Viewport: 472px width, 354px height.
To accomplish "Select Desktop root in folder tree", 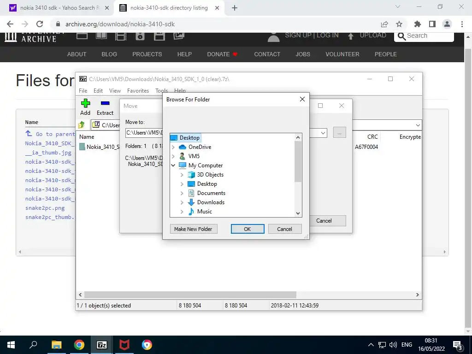I will click(185, 137).
